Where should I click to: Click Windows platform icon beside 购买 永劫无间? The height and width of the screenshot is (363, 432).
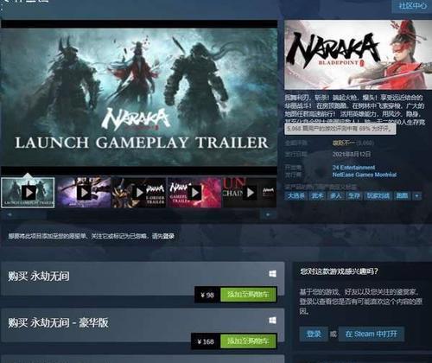tap(272, 273)
